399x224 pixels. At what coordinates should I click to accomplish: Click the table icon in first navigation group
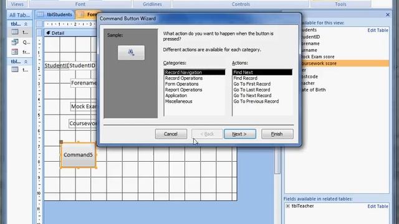tap(15, 32)
